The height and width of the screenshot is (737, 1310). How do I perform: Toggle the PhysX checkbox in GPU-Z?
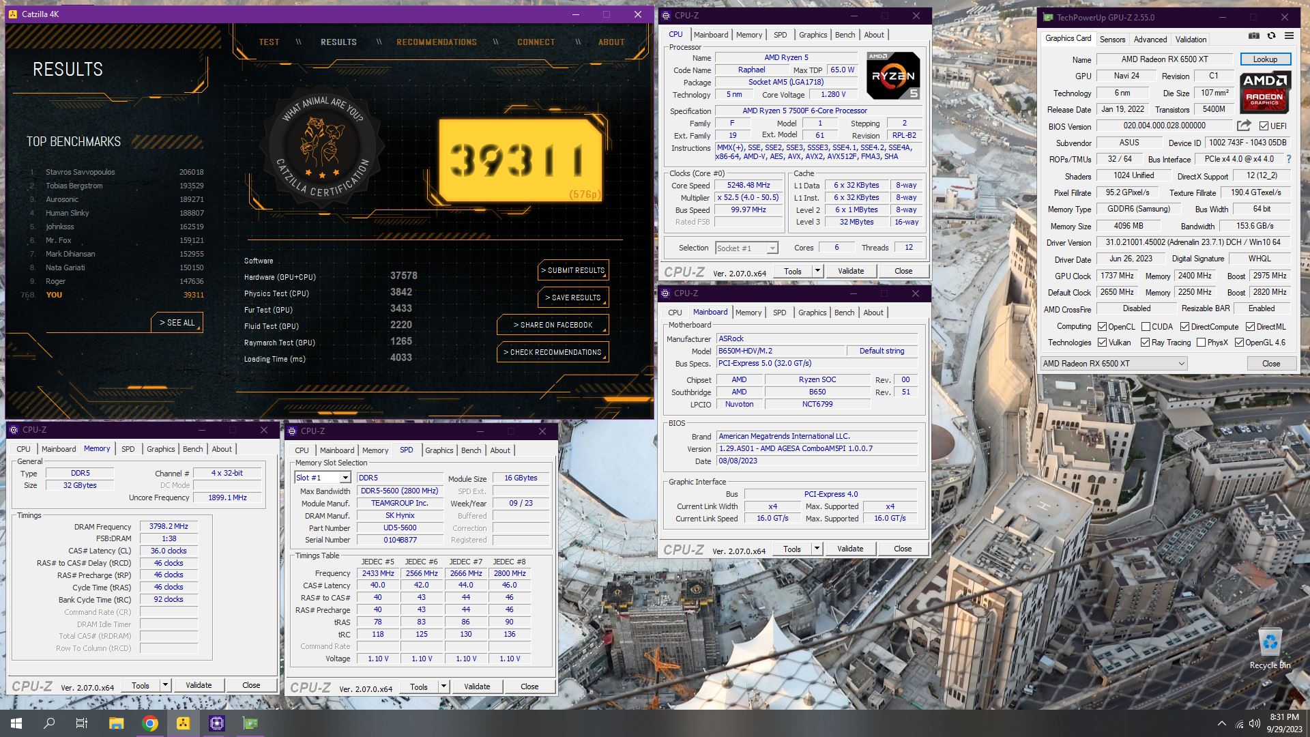1201,343
